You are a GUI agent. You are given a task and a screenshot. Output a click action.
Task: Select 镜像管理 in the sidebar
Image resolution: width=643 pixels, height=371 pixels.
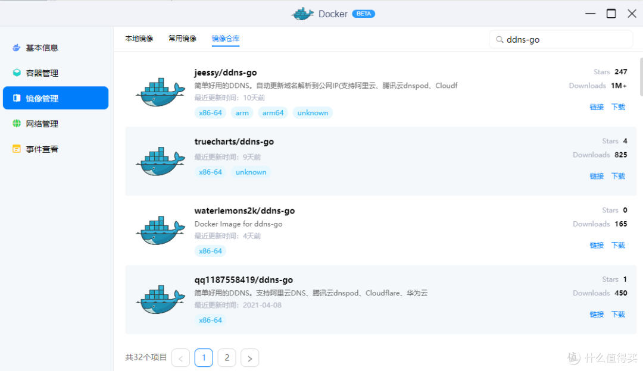[56, 98]
